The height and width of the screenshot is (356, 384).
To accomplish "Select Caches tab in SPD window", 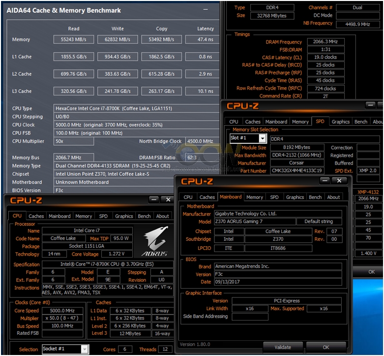I will (253, 122).
